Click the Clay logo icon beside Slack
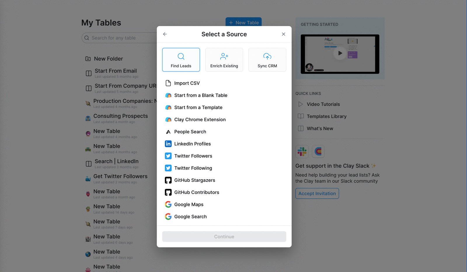The width and height of the screenshot is (467, 272). tap(318, 152)
